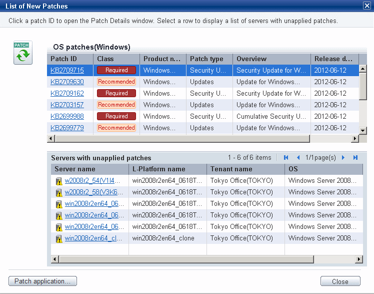The height and width of the screenshot is (294, 374).
Task: Click warning server icon beside w2008r2_54
Action: (58, 181)
